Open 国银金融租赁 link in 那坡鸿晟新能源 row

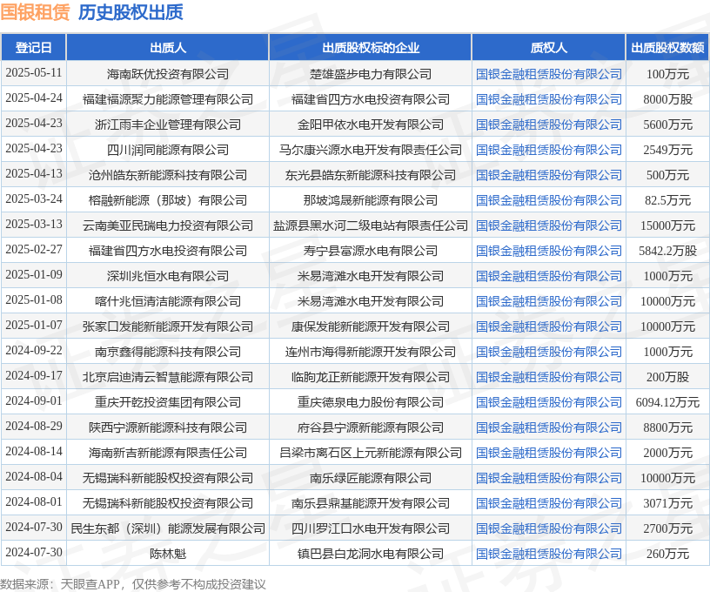click(548, 200)
